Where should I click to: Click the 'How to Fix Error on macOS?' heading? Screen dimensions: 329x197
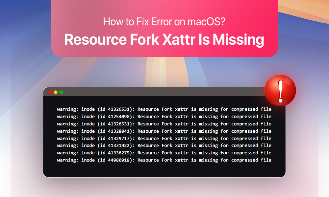tap(164, 22)
